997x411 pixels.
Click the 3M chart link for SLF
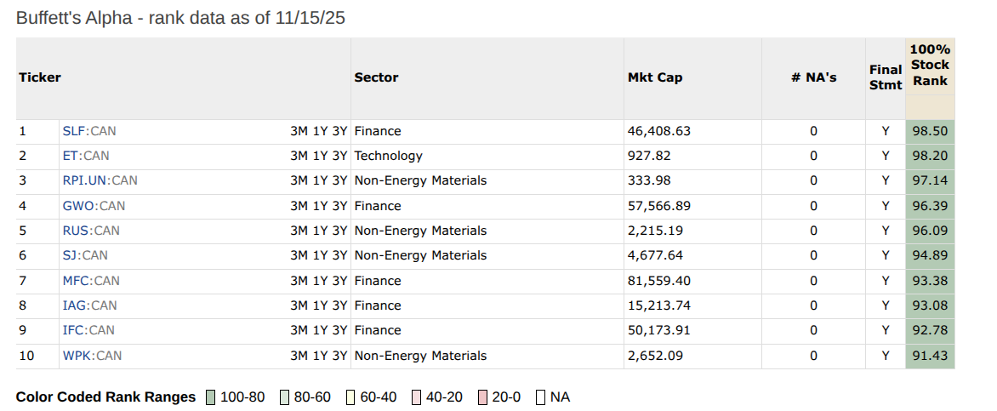pos(299,131)
